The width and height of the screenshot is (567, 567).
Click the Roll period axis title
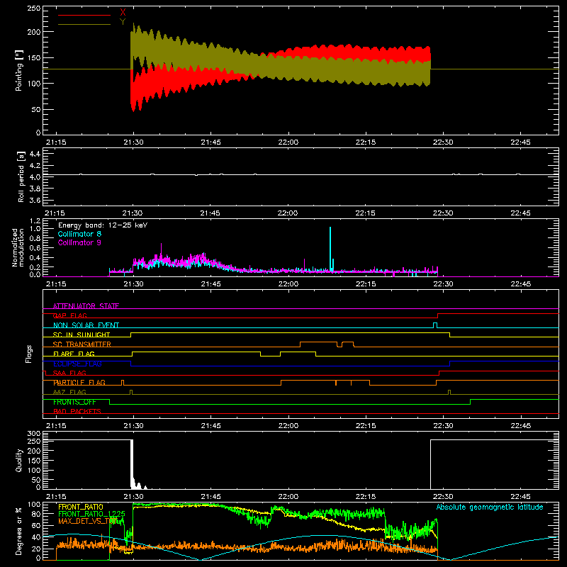click(x=21, y=176)
